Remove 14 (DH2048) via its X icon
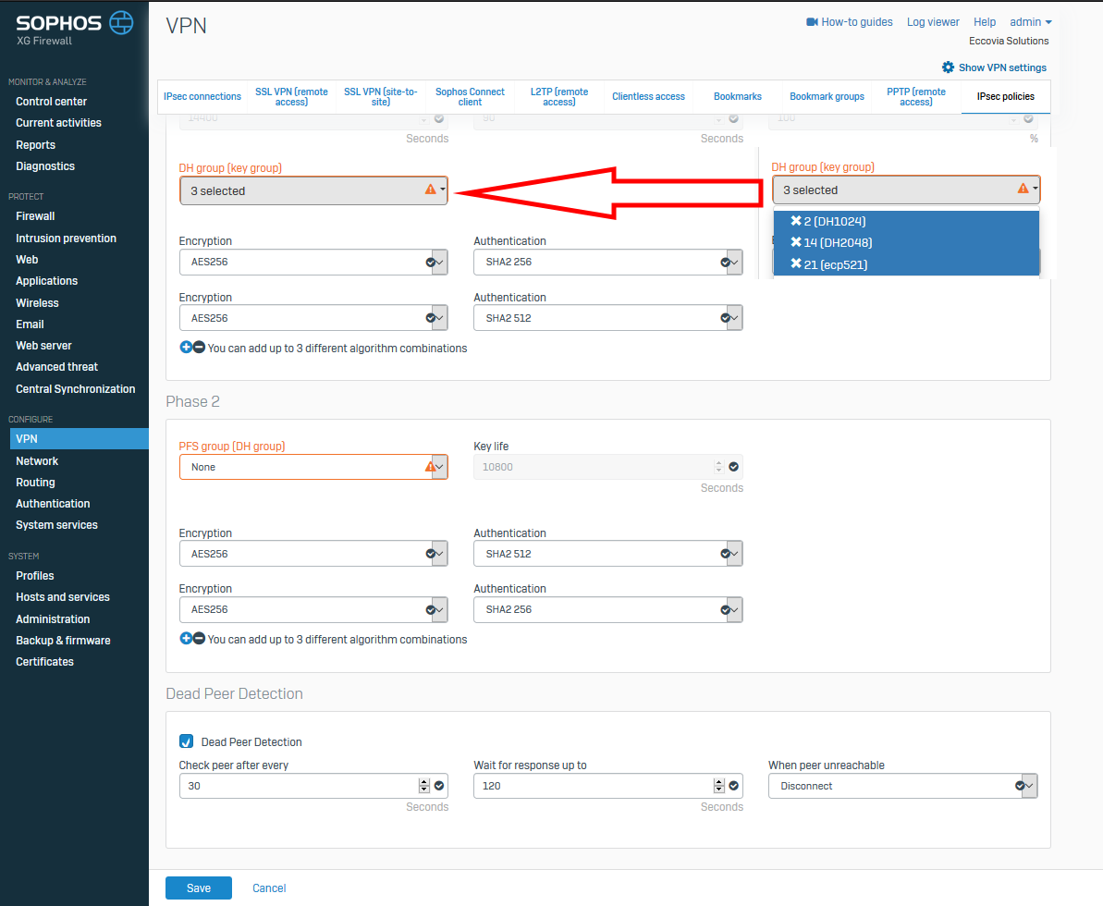 pyautogui.click(x=795, y=242)
